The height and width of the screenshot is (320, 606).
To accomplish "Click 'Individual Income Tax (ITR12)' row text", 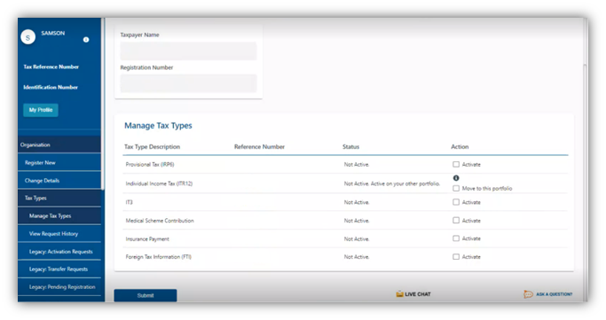I will 159,183.
